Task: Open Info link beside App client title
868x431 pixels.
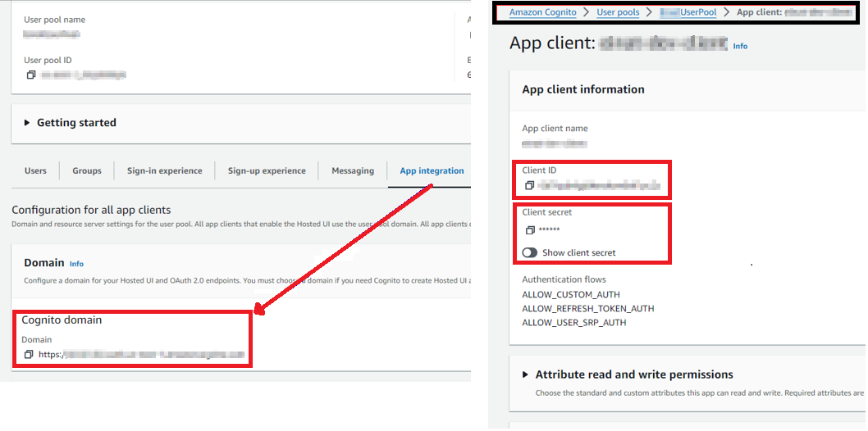Action: [x=740, y=47]
